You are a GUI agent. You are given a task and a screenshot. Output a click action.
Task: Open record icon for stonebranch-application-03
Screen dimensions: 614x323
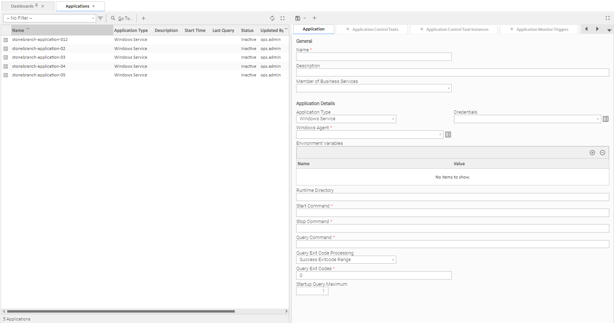click(6, 58)
